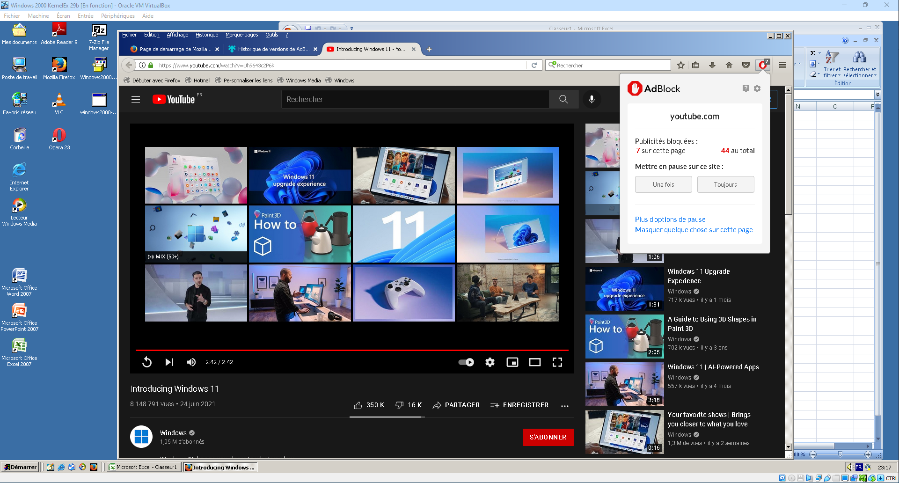This screenshot has height=483, width=899.
Task: Click video progress bar
Action: point(352,350)
